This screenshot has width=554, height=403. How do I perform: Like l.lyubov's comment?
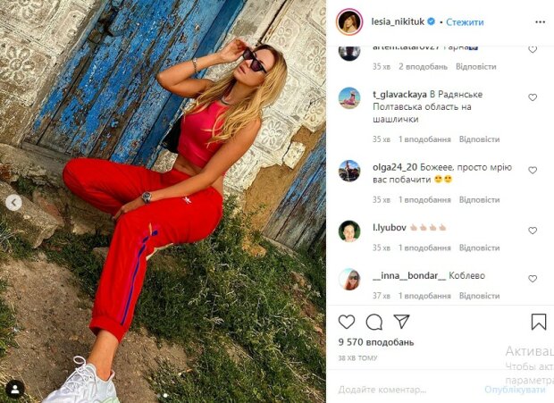[533, 231]
